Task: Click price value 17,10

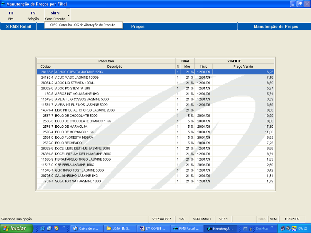Action: pyautogui.click(x=269, y=126)
